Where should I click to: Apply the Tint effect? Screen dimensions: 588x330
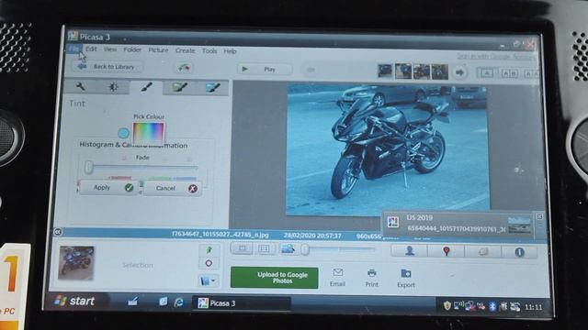click(108, 187)
